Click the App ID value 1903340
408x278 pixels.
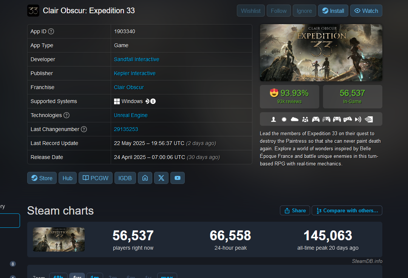(125, 31)
